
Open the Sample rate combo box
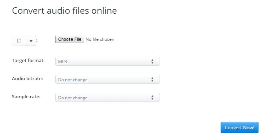[x=108, y=97]
